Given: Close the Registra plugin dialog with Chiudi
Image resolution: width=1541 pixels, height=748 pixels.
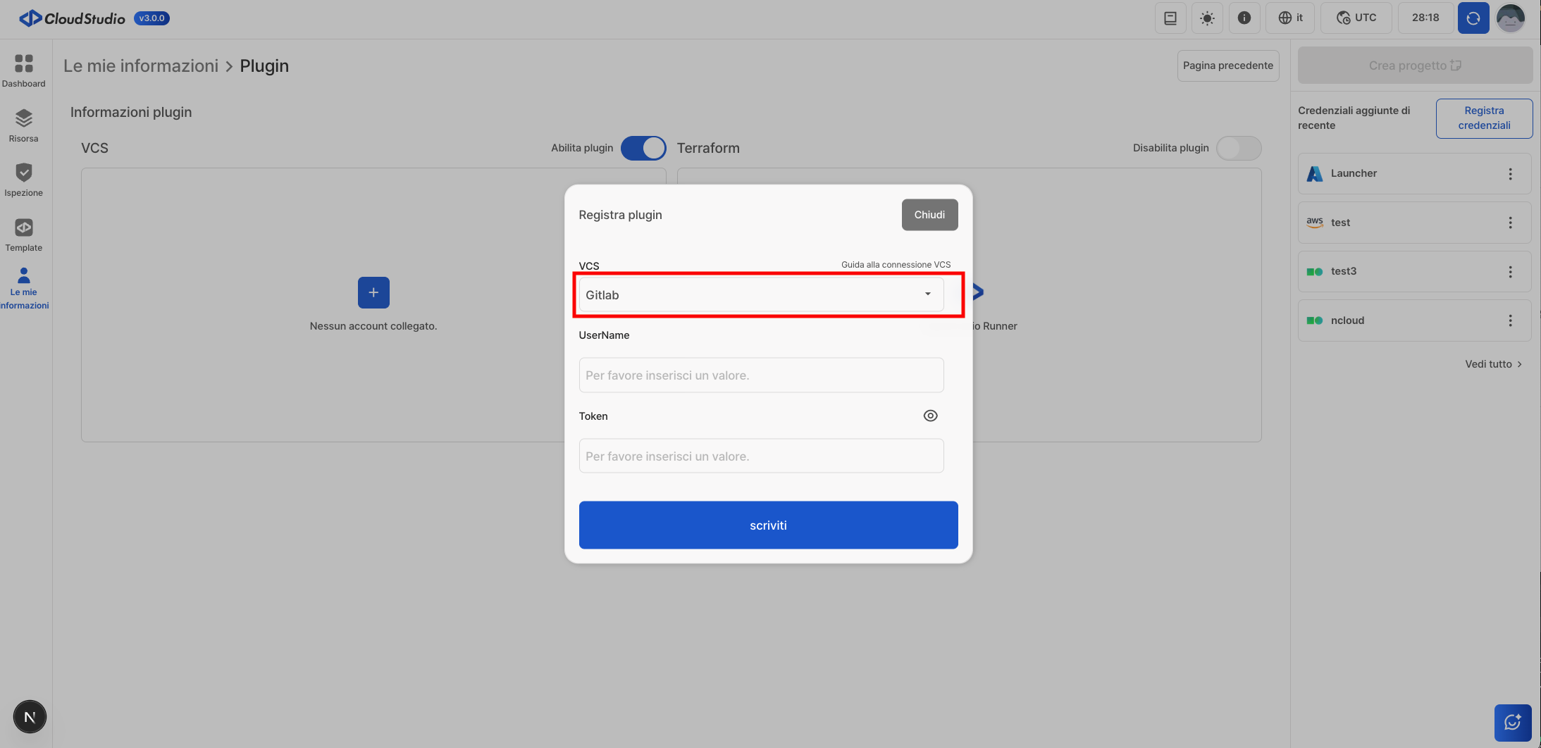Looking at the screenshot, I should pos(929,215).
